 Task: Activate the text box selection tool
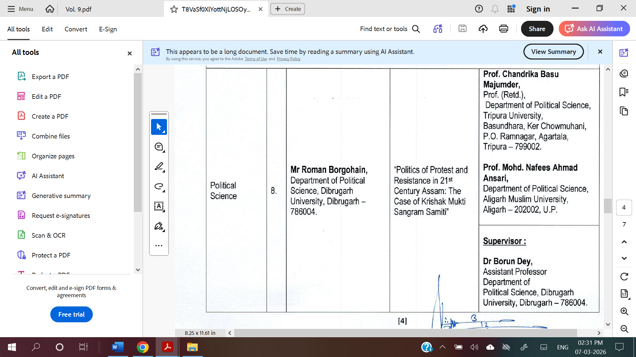pos(159,206)
